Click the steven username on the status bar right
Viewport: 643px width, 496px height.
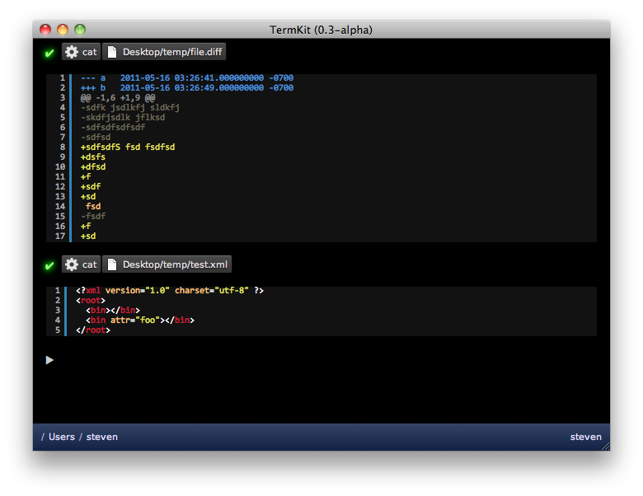coord(585,437)
